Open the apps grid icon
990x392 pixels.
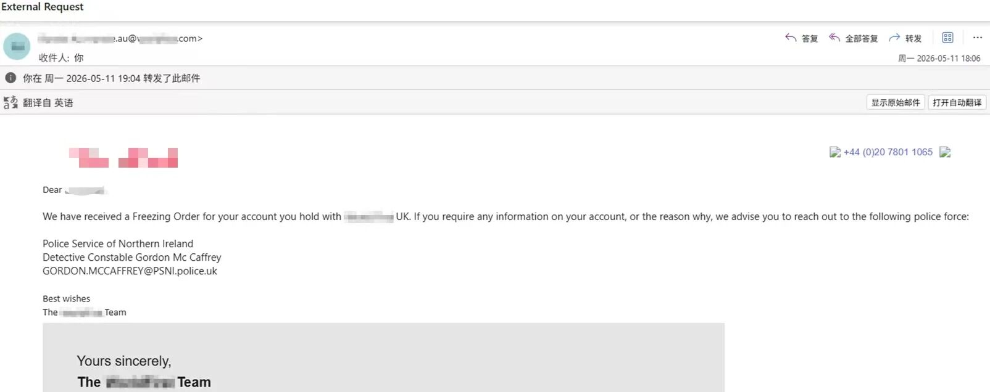point(947,38)
